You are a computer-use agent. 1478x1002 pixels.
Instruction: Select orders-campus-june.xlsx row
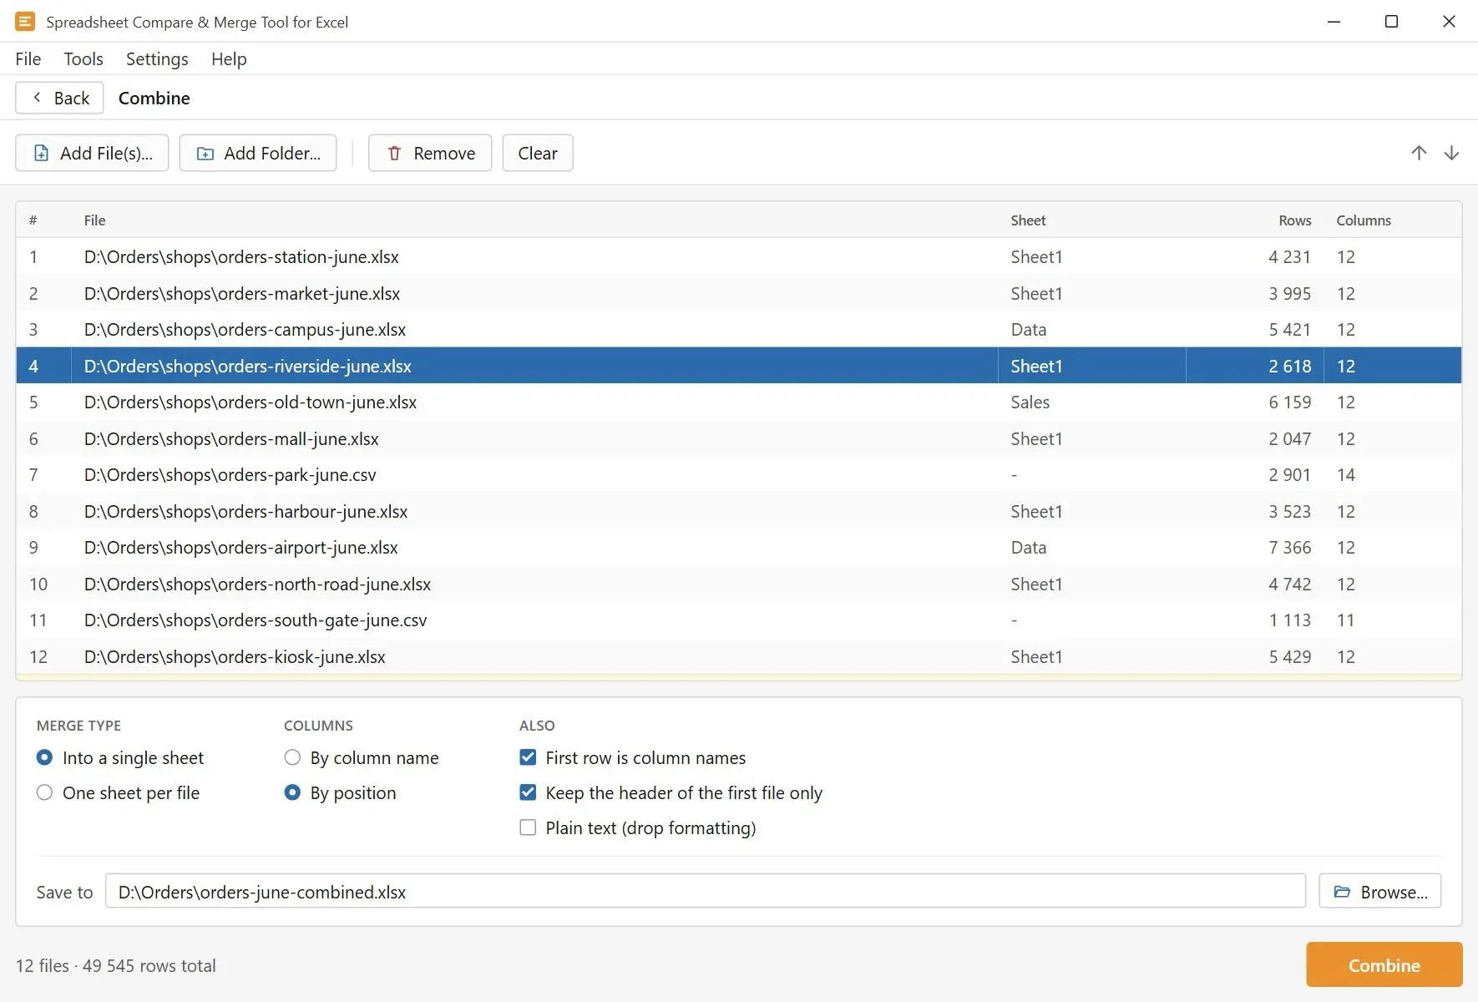coord(739,329)
